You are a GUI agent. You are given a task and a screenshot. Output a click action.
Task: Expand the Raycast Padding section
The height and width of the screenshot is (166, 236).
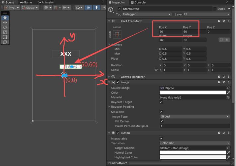coord(110,107)
